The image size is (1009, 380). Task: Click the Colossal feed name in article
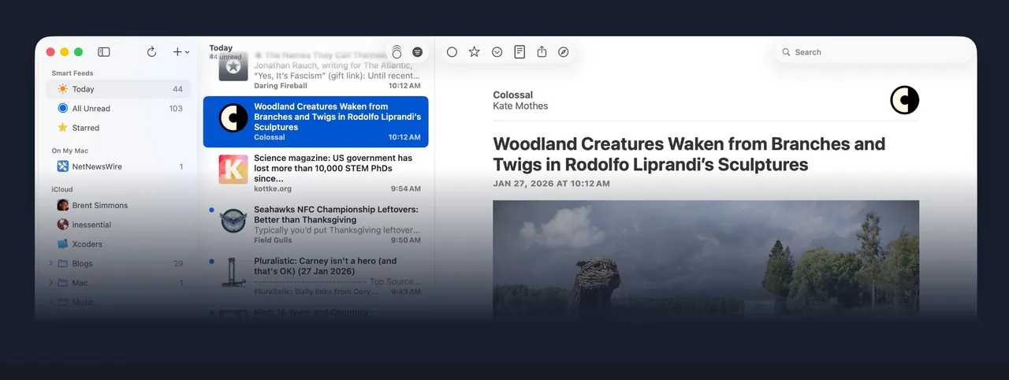(x=513, y=95)
